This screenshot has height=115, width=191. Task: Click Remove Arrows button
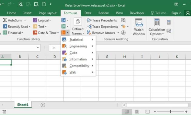pyautogui.click(x=101, y=33)
